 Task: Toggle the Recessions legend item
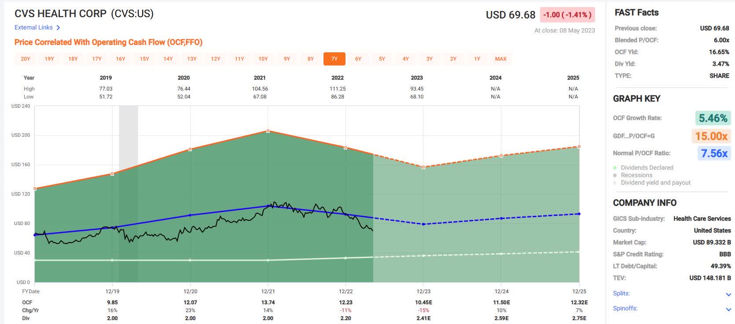(x=636, y=175)
